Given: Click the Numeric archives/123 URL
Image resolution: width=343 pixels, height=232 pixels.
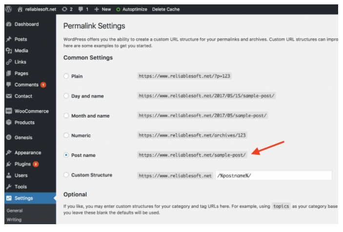Looking at the screenshot, I should tap(192, 135).
